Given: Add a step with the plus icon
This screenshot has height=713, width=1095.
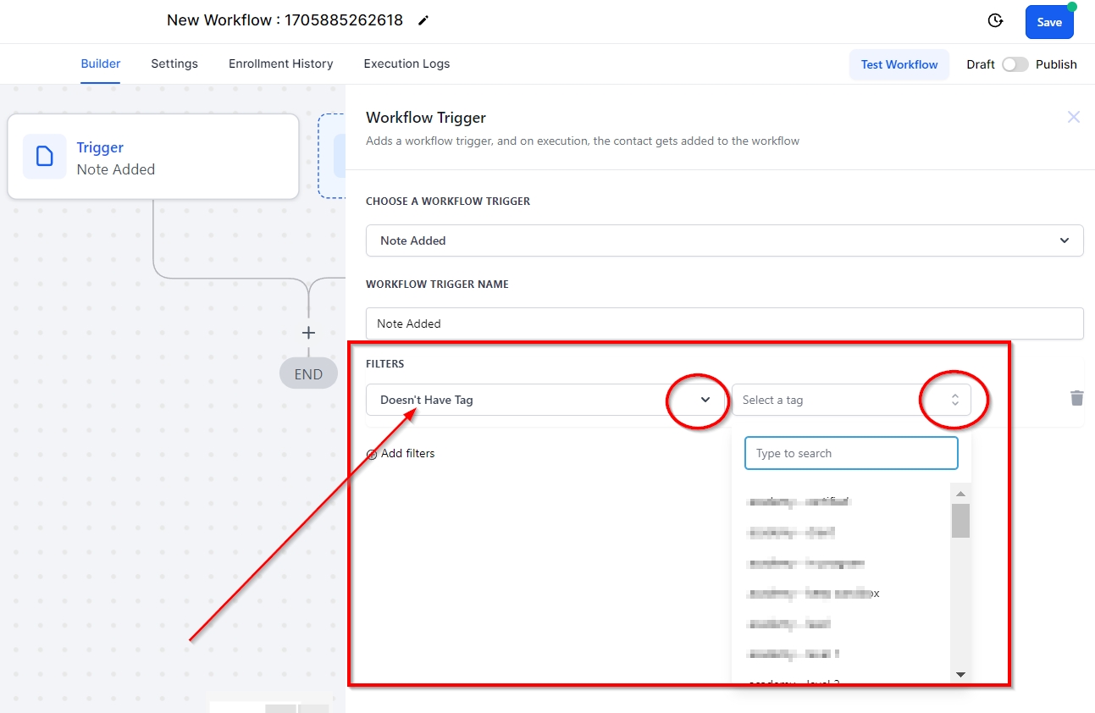Looking at the screenshot, I should (308, 333).
